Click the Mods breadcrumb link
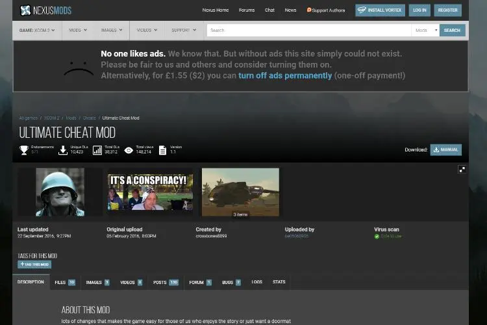The height and width of the screenshot is (325, 487). pyautogui.click(x=71, y=118)
